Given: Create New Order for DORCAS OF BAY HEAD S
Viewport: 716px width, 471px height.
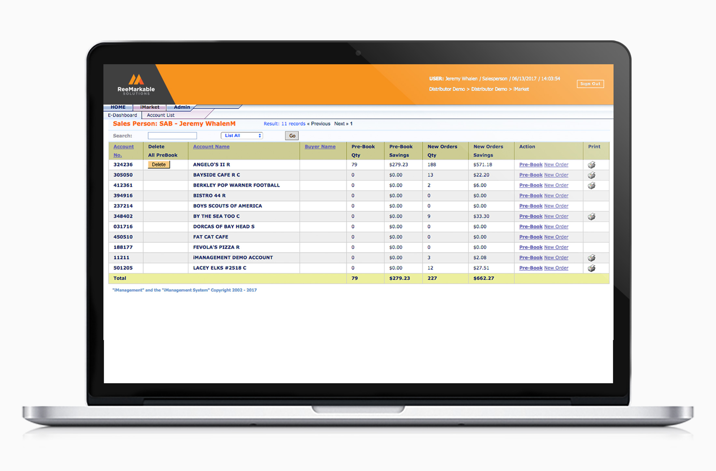Looking at the screenshot, I should coord(556,227).
